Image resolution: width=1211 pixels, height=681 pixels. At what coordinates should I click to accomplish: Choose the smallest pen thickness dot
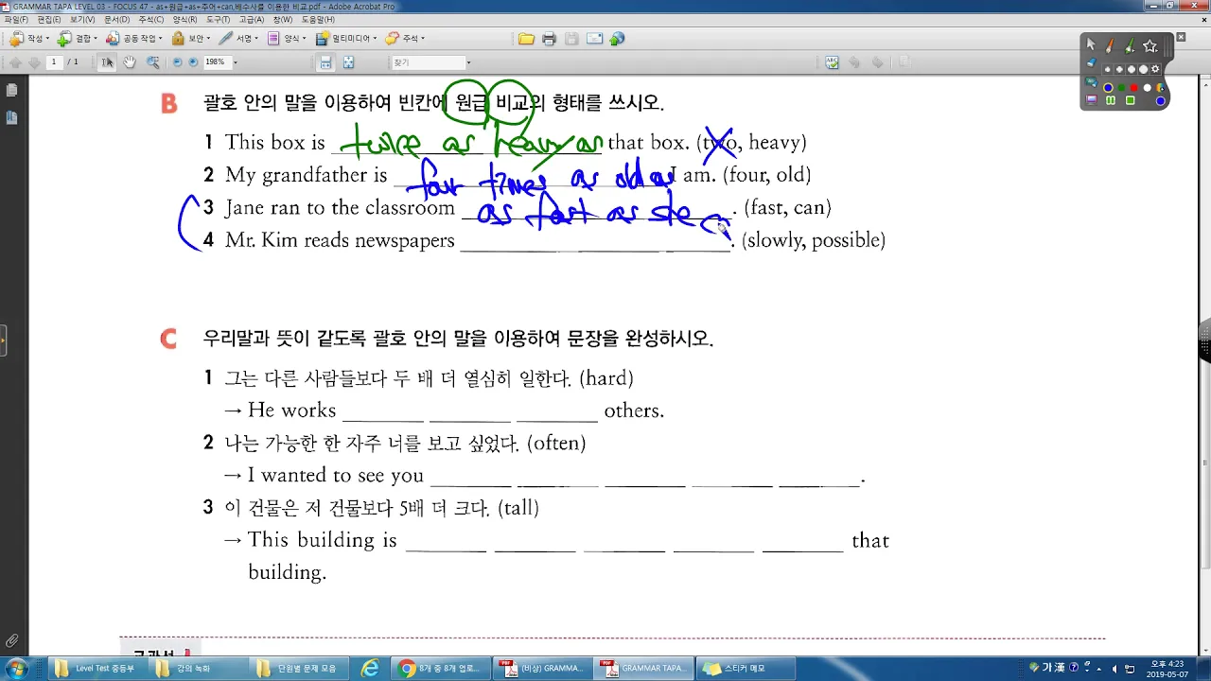[x=1108, y=69]
